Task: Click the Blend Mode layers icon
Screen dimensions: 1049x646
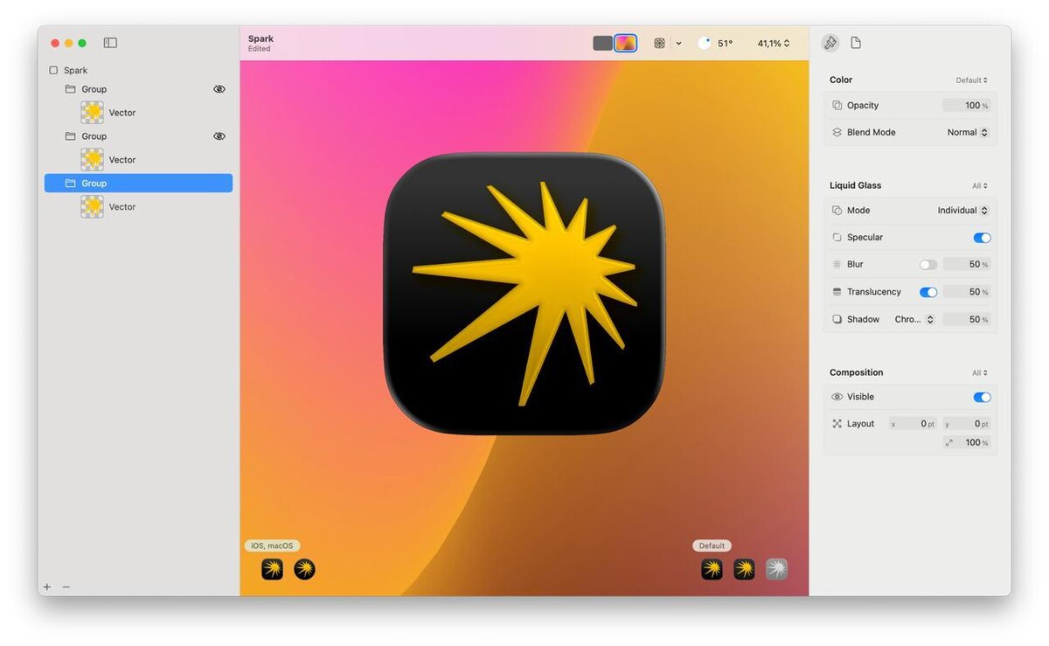Action: [x=837, y=133]
